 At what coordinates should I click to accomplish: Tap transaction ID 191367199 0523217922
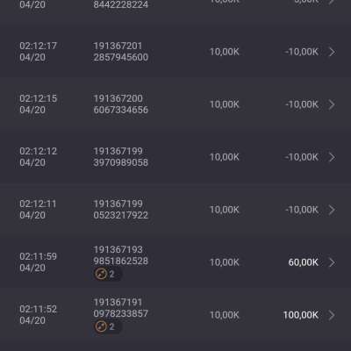pyautogui.click(x=121, y=210)
